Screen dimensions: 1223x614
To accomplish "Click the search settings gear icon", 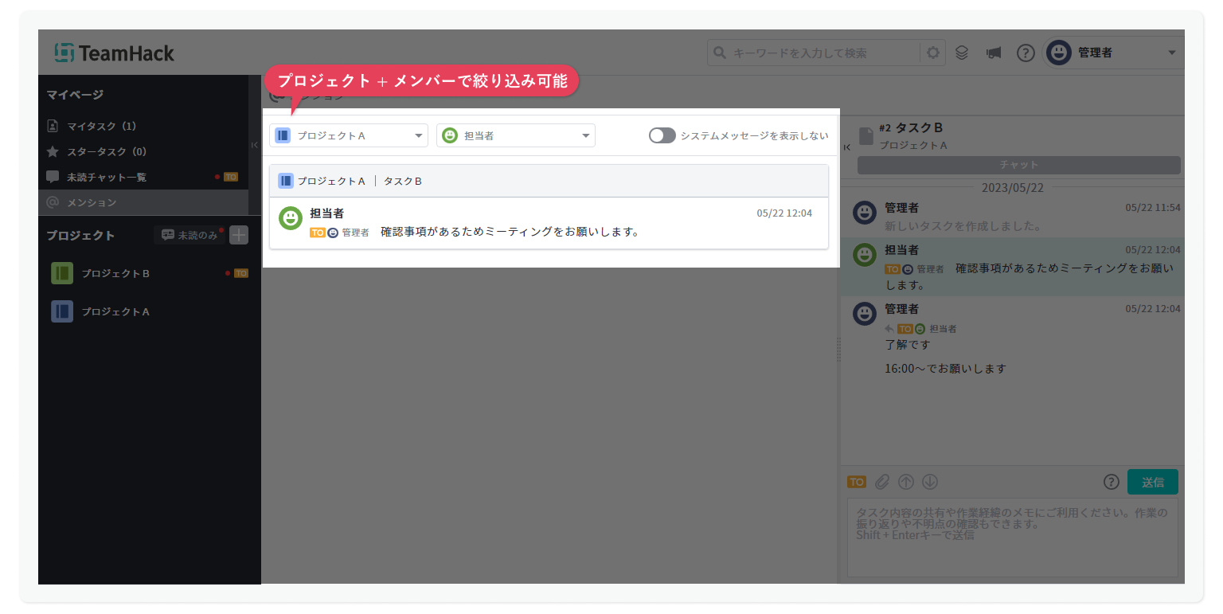I will [932, 53].
